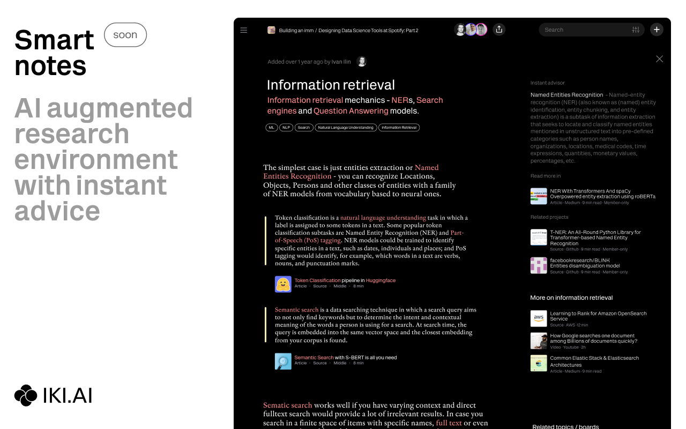Click the IKI.AI clover logo
This screenshot has height=429, width=686.
[26, 395]
